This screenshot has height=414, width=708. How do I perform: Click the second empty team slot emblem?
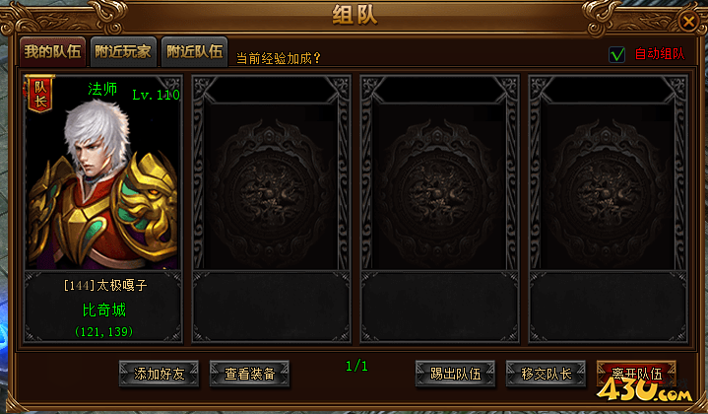[439, 192]
